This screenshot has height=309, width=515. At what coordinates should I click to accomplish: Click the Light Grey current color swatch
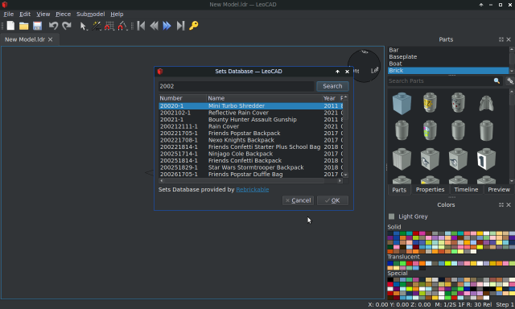(x=392, y=216)
